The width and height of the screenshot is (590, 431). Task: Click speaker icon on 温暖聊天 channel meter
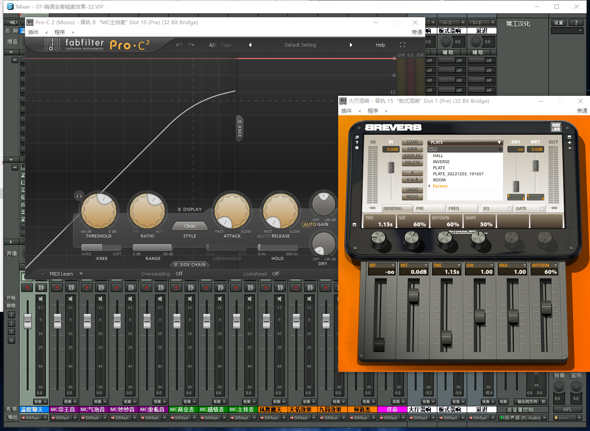click(x=41, y=299)
